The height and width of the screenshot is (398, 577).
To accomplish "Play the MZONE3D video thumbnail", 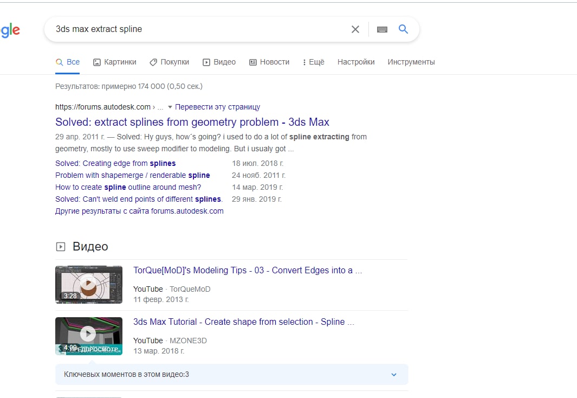I will pyautogui.click(x=89, y=336).
